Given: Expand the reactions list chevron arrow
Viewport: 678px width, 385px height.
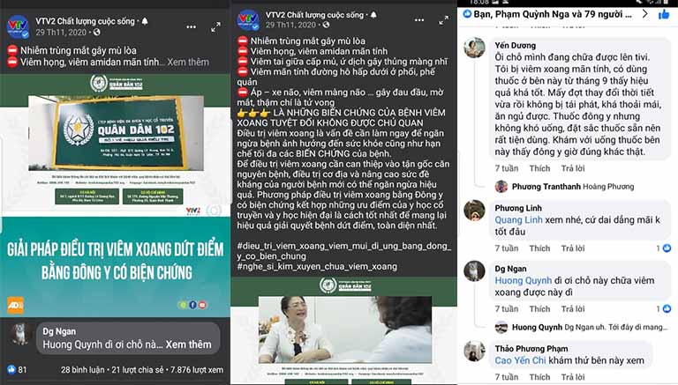Looking at the screenshot, I should (644, 14).
